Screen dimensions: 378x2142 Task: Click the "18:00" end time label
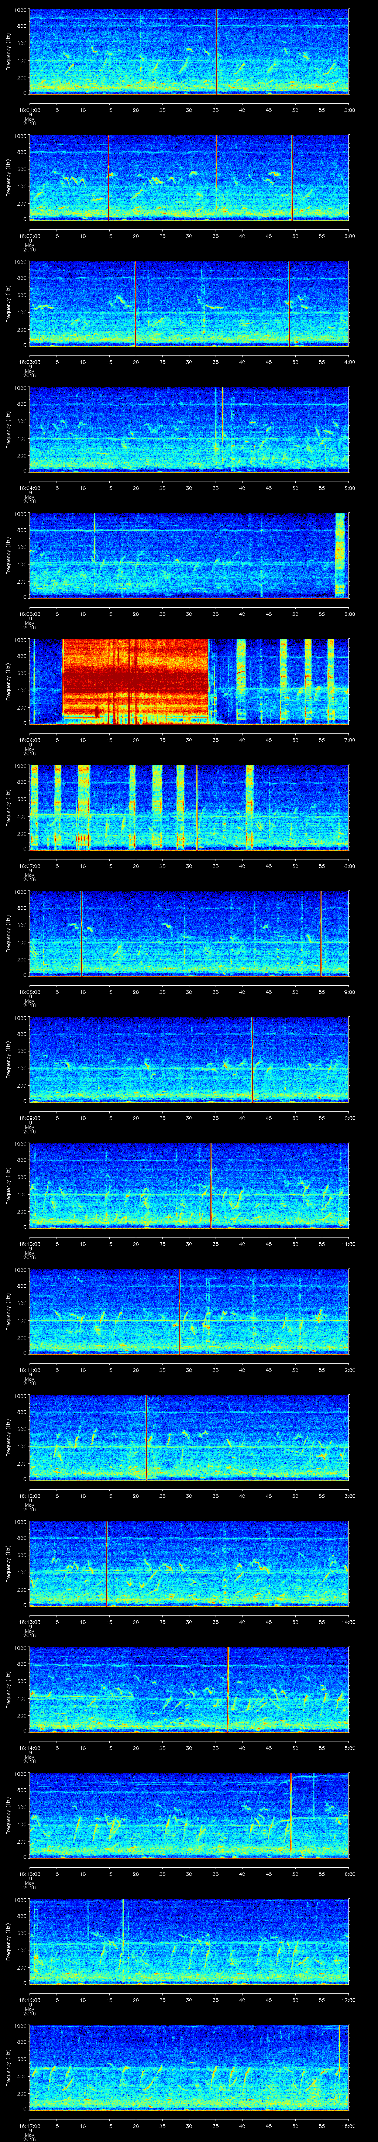pos(349,2125)
